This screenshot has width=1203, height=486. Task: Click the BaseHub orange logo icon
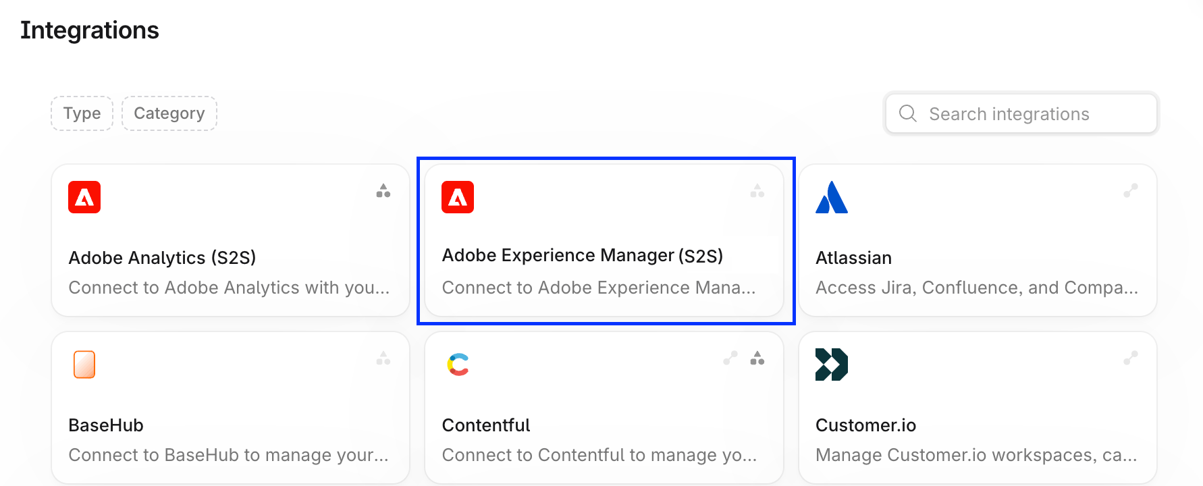tap(84, 364)
